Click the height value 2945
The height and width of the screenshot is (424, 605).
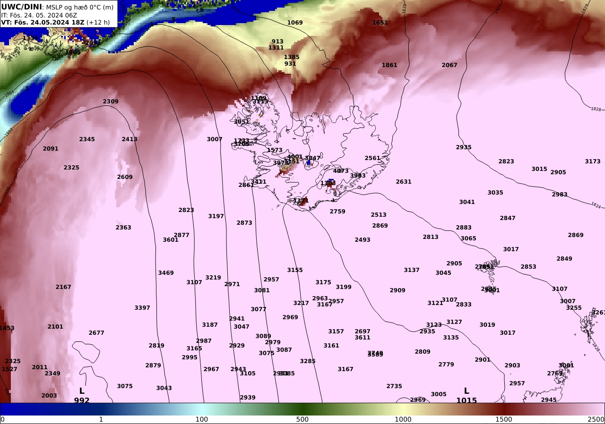pyautogui.click(x=549, y=400)
